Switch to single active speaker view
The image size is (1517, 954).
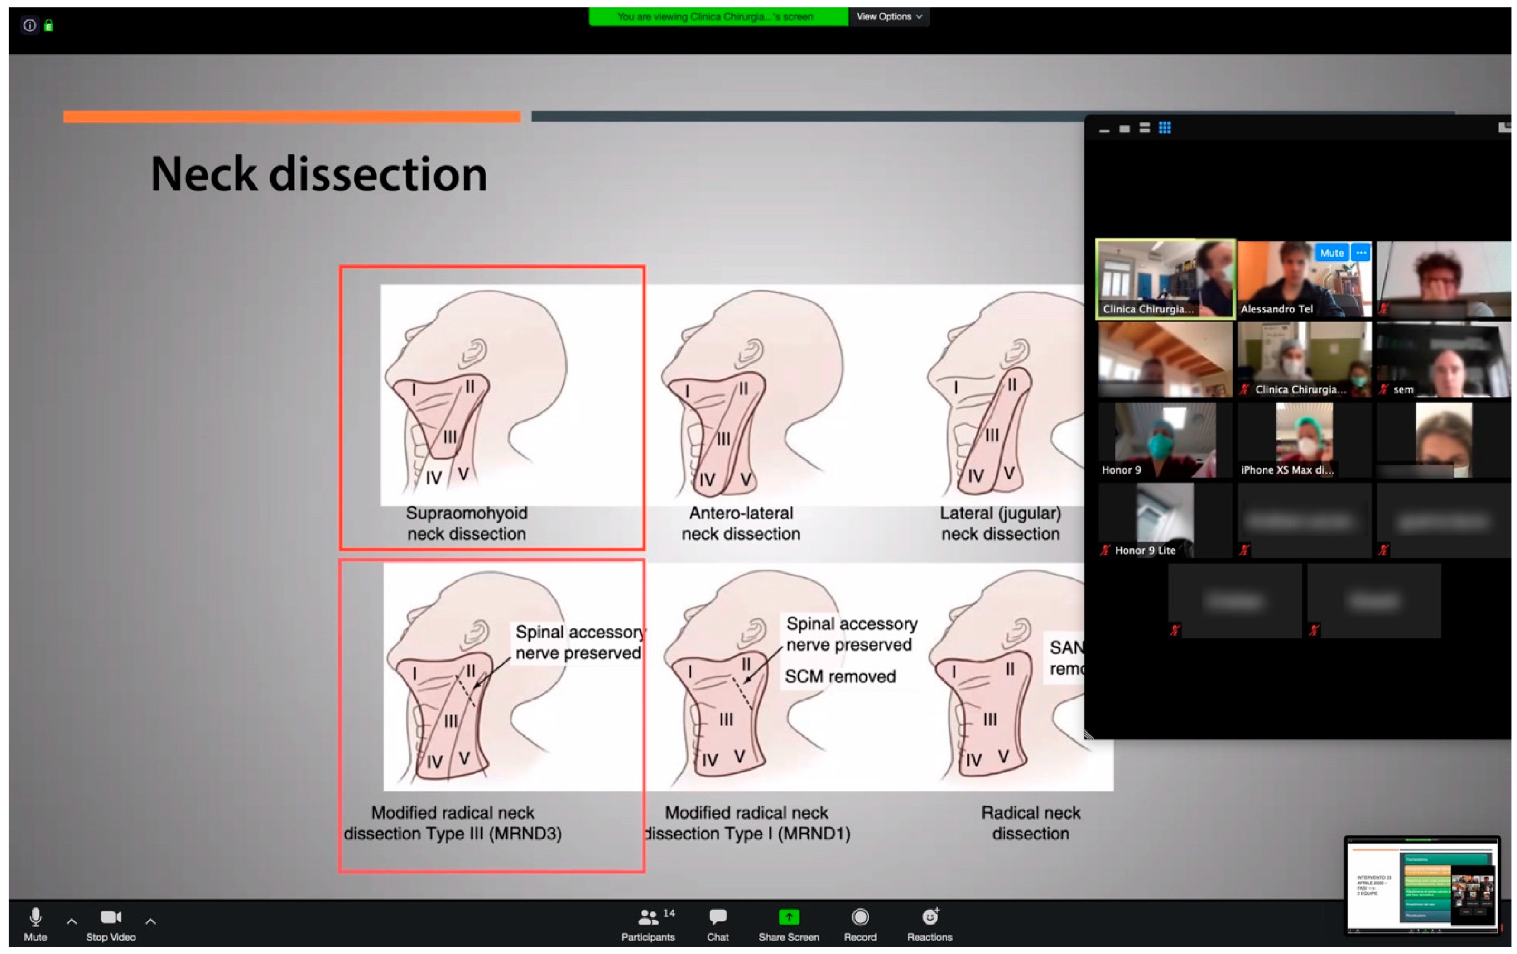click(1125, 129)
